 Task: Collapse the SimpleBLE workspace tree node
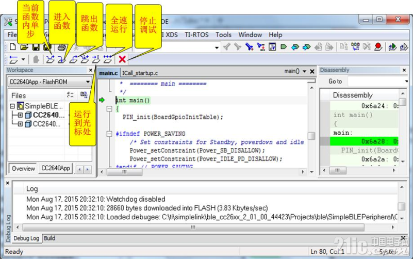click(12, 106)
